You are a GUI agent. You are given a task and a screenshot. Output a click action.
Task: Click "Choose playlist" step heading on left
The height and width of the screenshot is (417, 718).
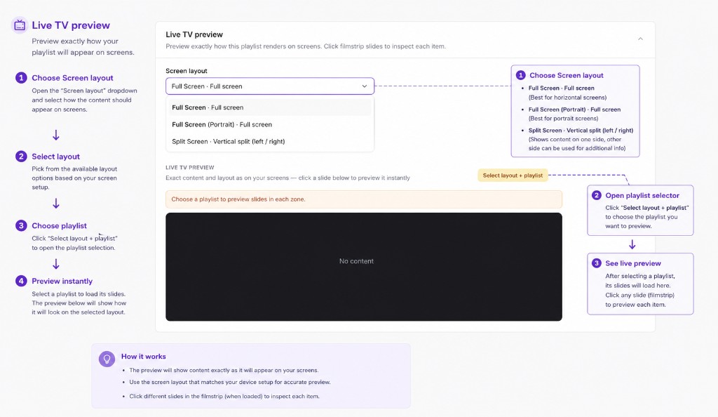coord(59,225)
